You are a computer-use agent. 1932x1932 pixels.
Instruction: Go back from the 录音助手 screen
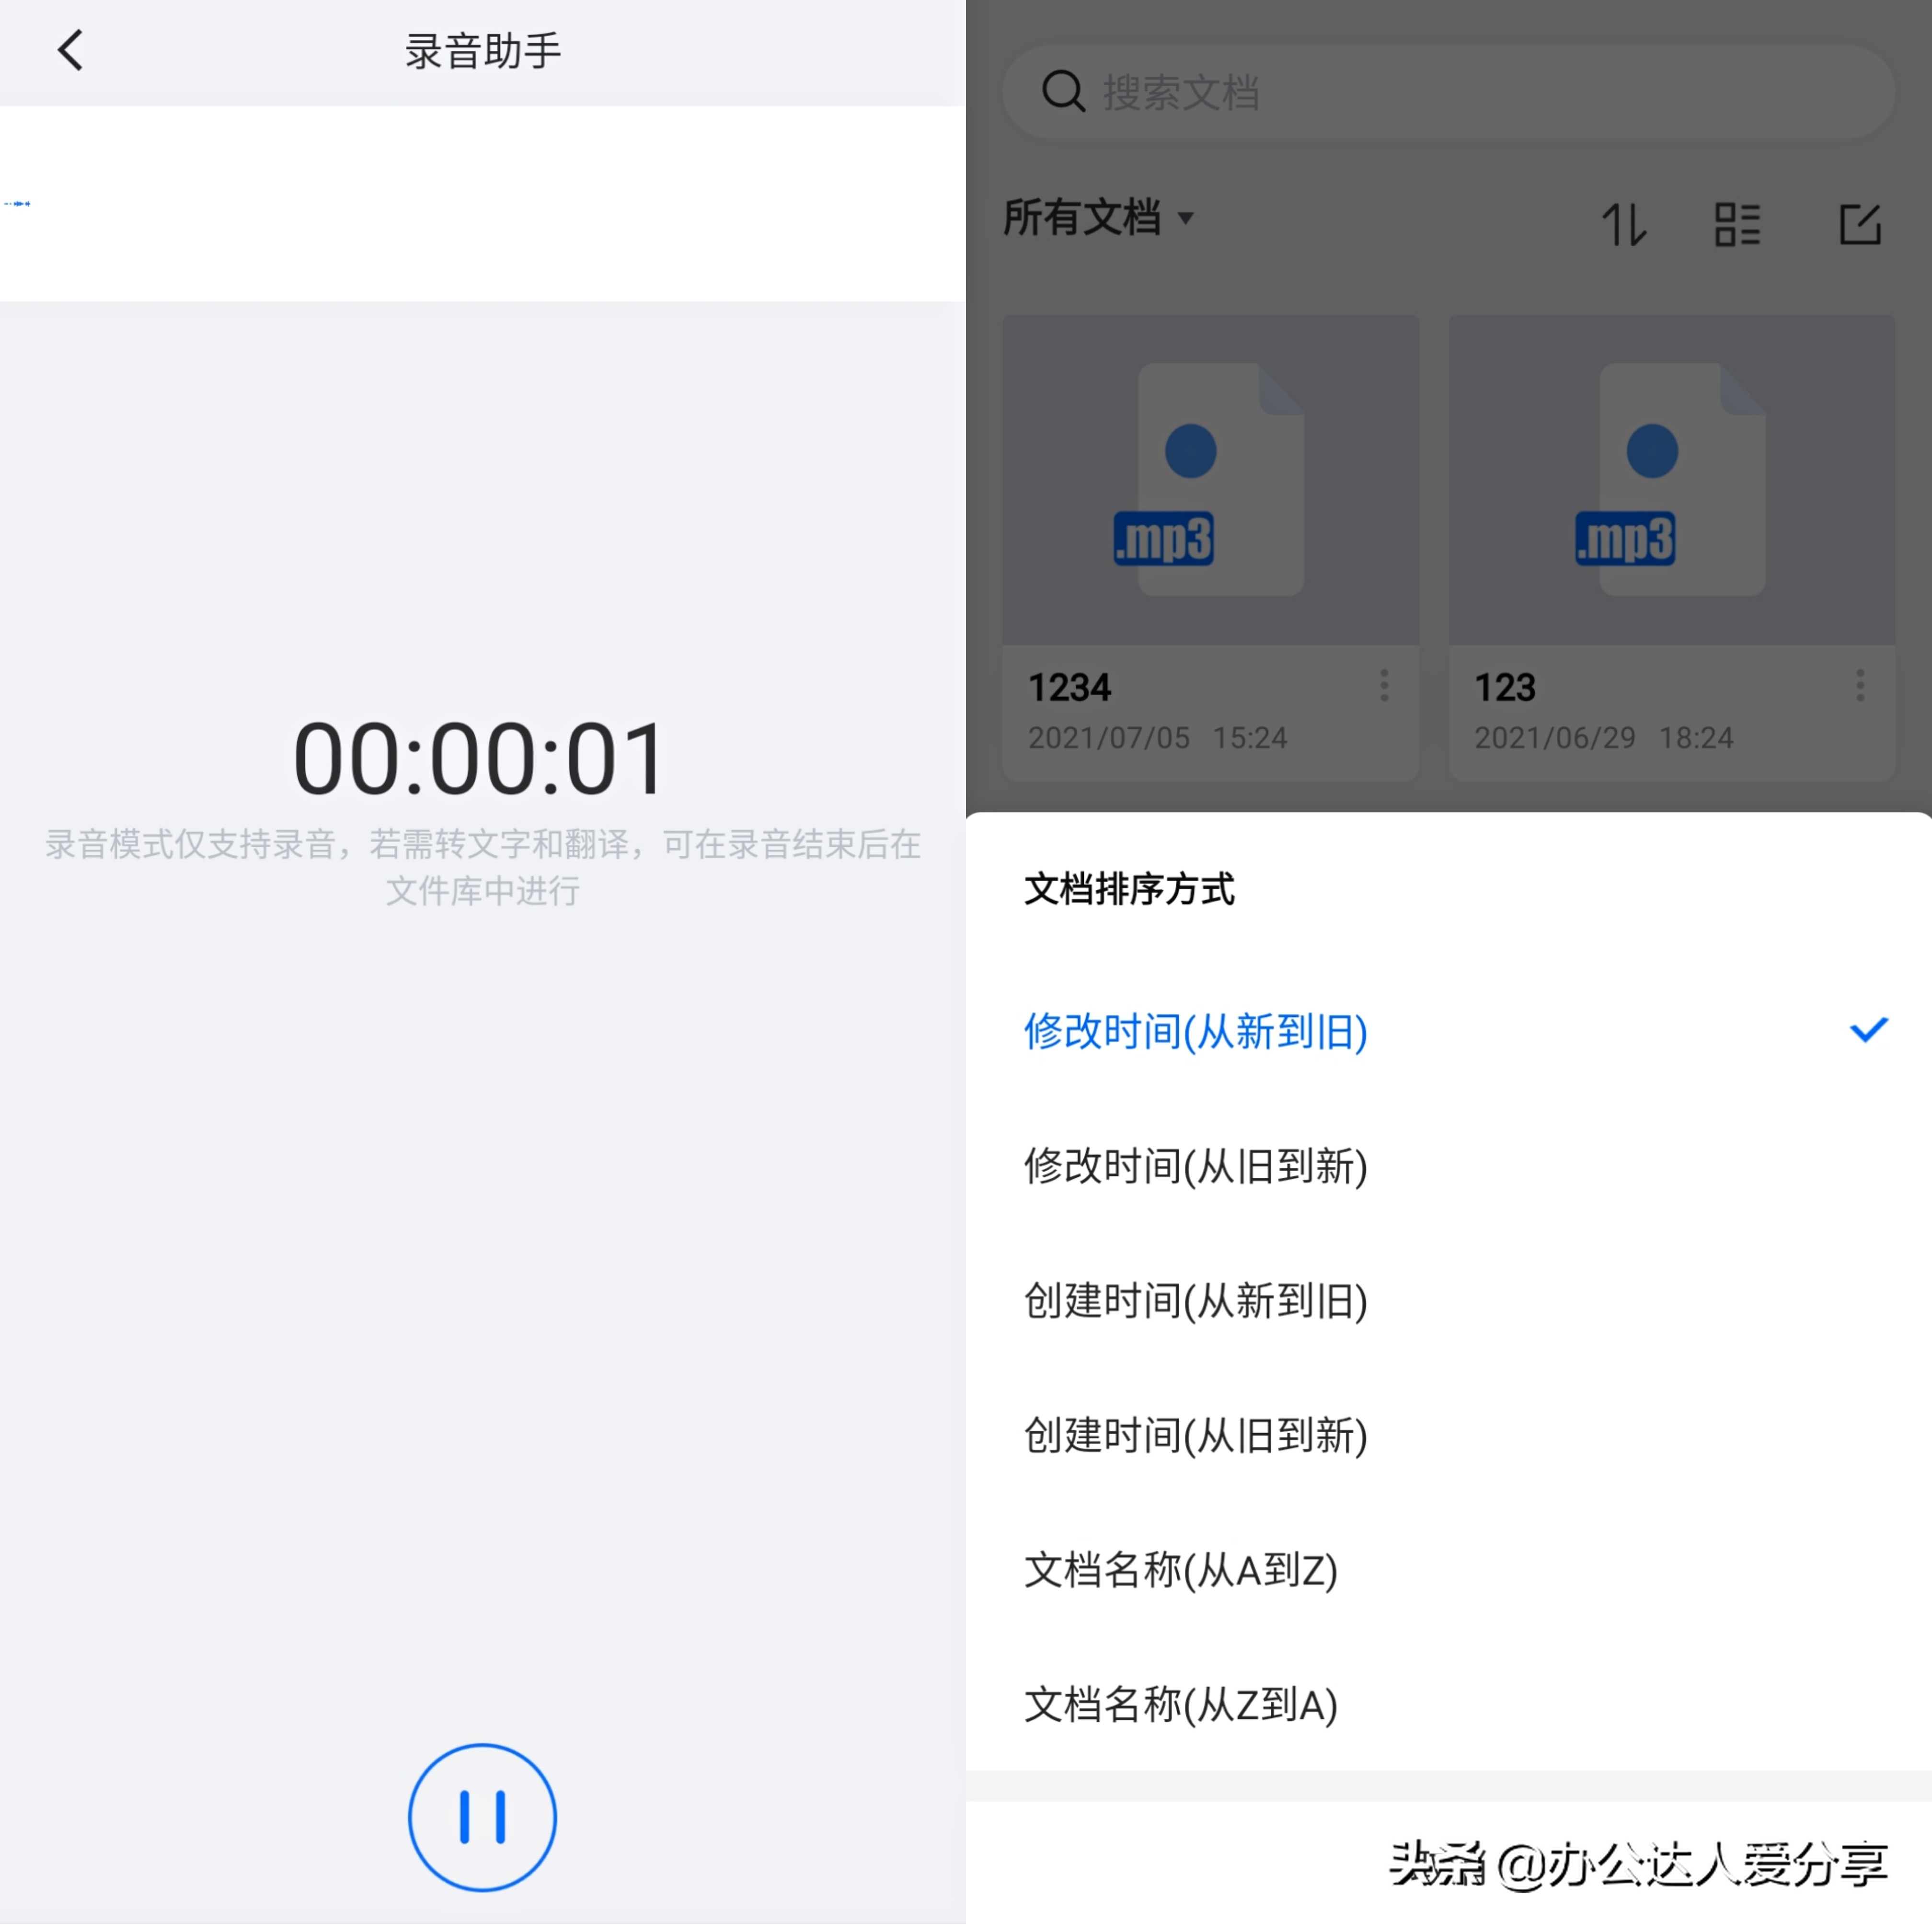click(x=70, y=50)
